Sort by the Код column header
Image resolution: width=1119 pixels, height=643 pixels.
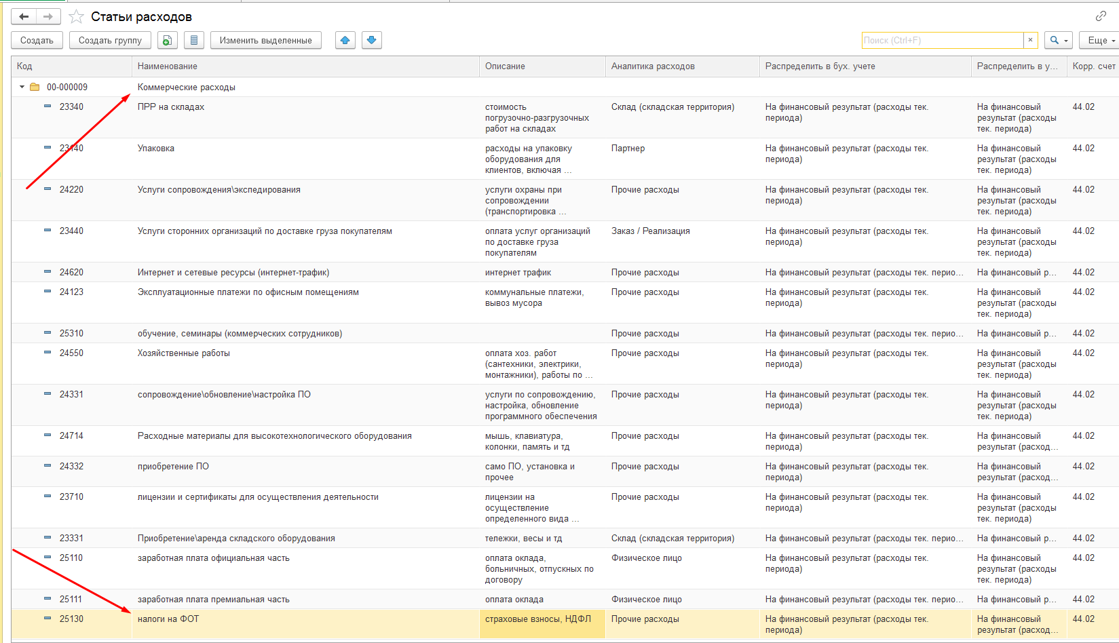pos(71,66)
